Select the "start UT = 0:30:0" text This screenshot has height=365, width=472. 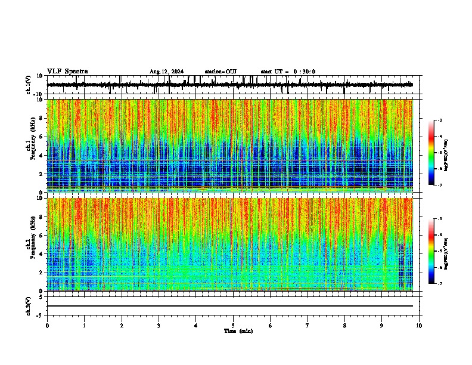click(288, 72)
